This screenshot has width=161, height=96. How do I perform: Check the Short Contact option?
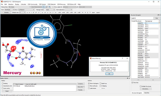click(14, 84)
